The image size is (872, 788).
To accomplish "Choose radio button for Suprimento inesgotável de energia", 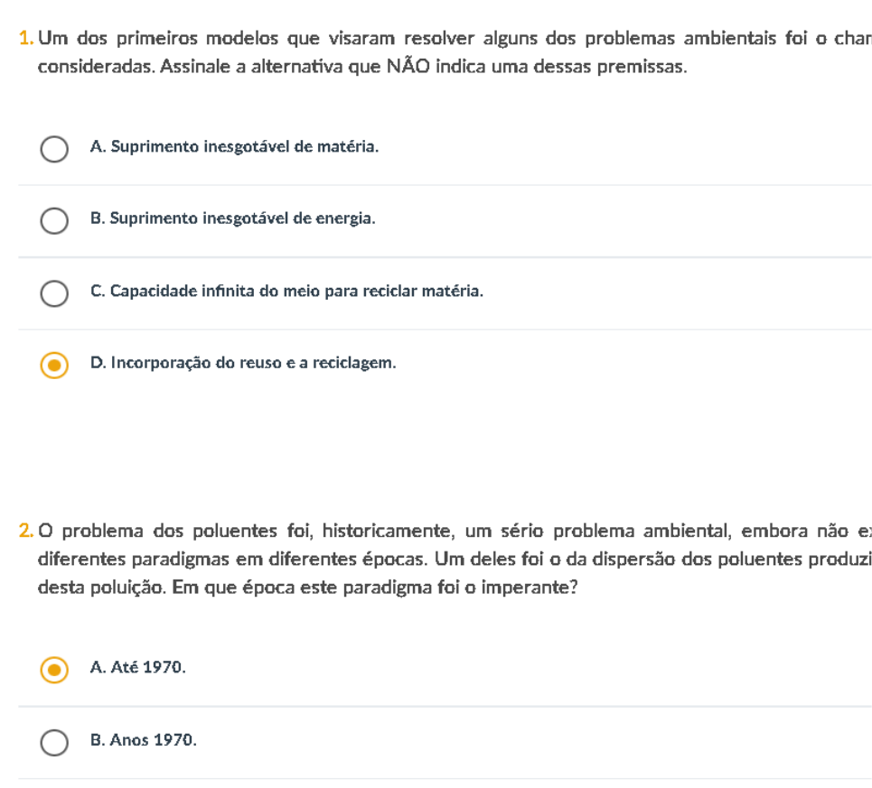I will (54, 221).
